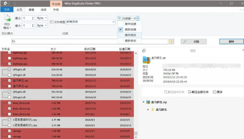
Task: Expand the 盒马鲜生 folder tree node
Action: pyautogui.click(x=148, y=109)
